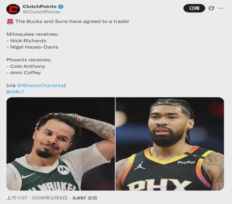Follow the @ShamsCharania mention link
Screen dimensions: 232x204
point(40,85)
